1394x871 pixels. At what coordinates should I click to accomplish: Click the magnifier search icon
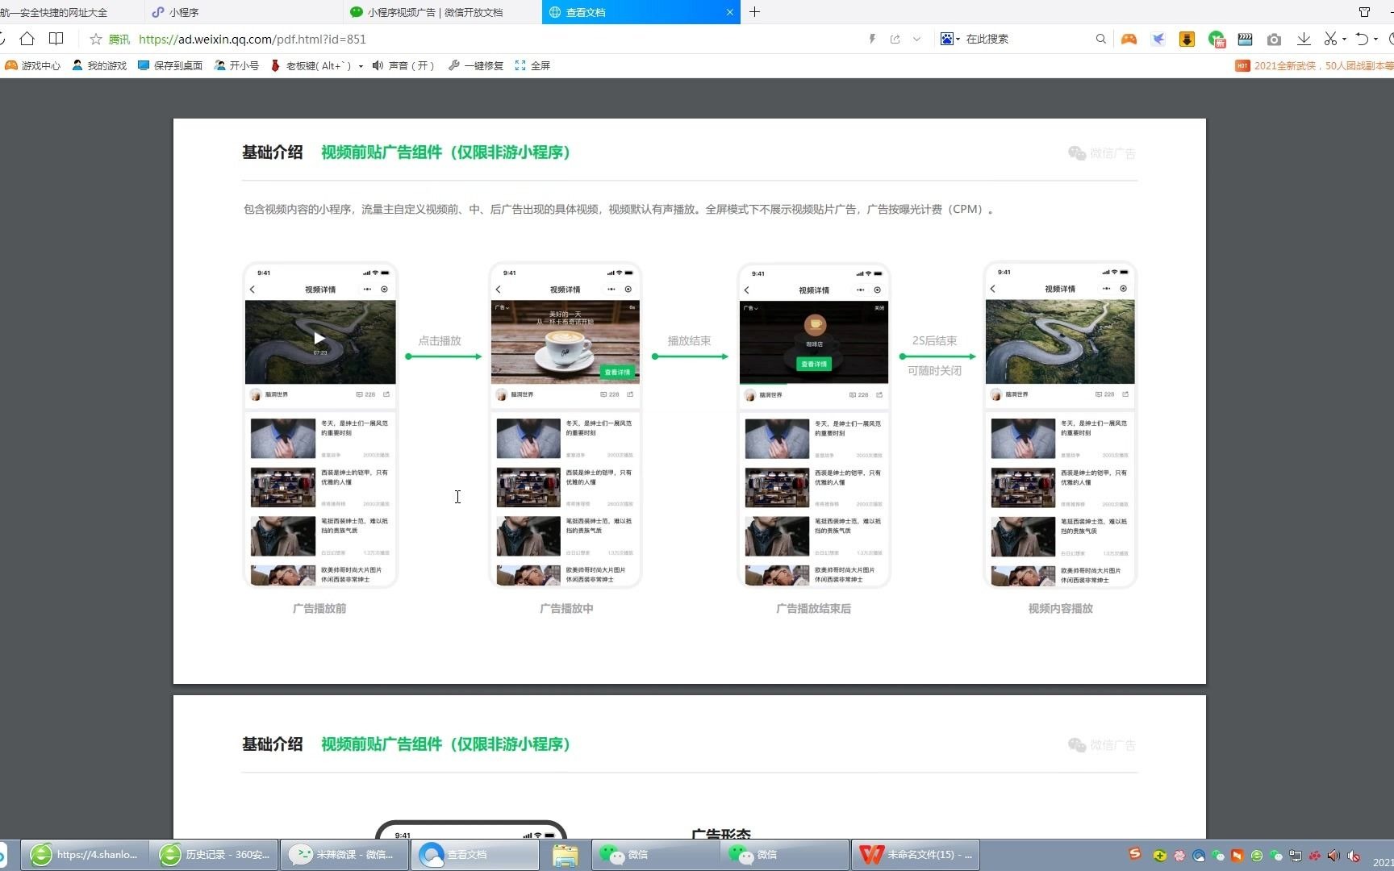pos(1100,39)
